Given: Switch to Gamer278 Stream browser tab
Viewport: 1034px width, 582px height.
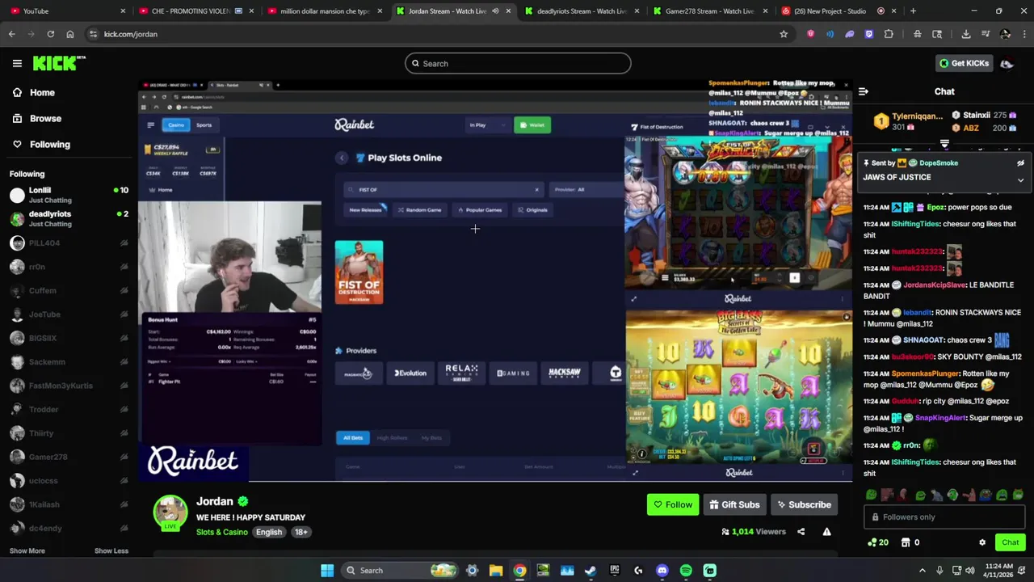Looking at the screenshot, I should point(709,11).
